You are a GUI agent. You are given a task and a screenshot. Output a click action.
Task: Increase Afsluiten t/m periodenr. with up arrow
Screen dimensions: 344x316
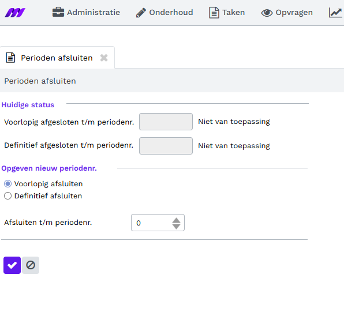[x=176, y=220]
